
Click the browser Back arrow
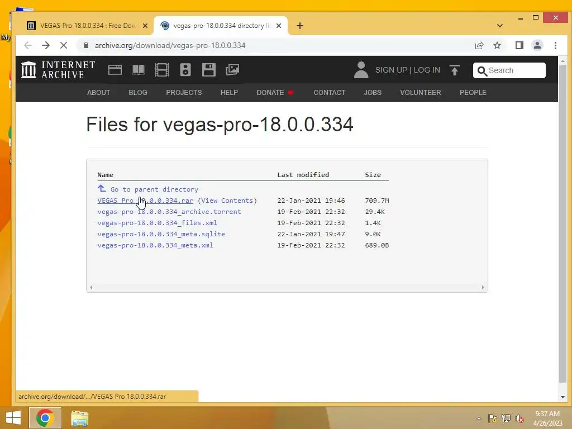28,45
